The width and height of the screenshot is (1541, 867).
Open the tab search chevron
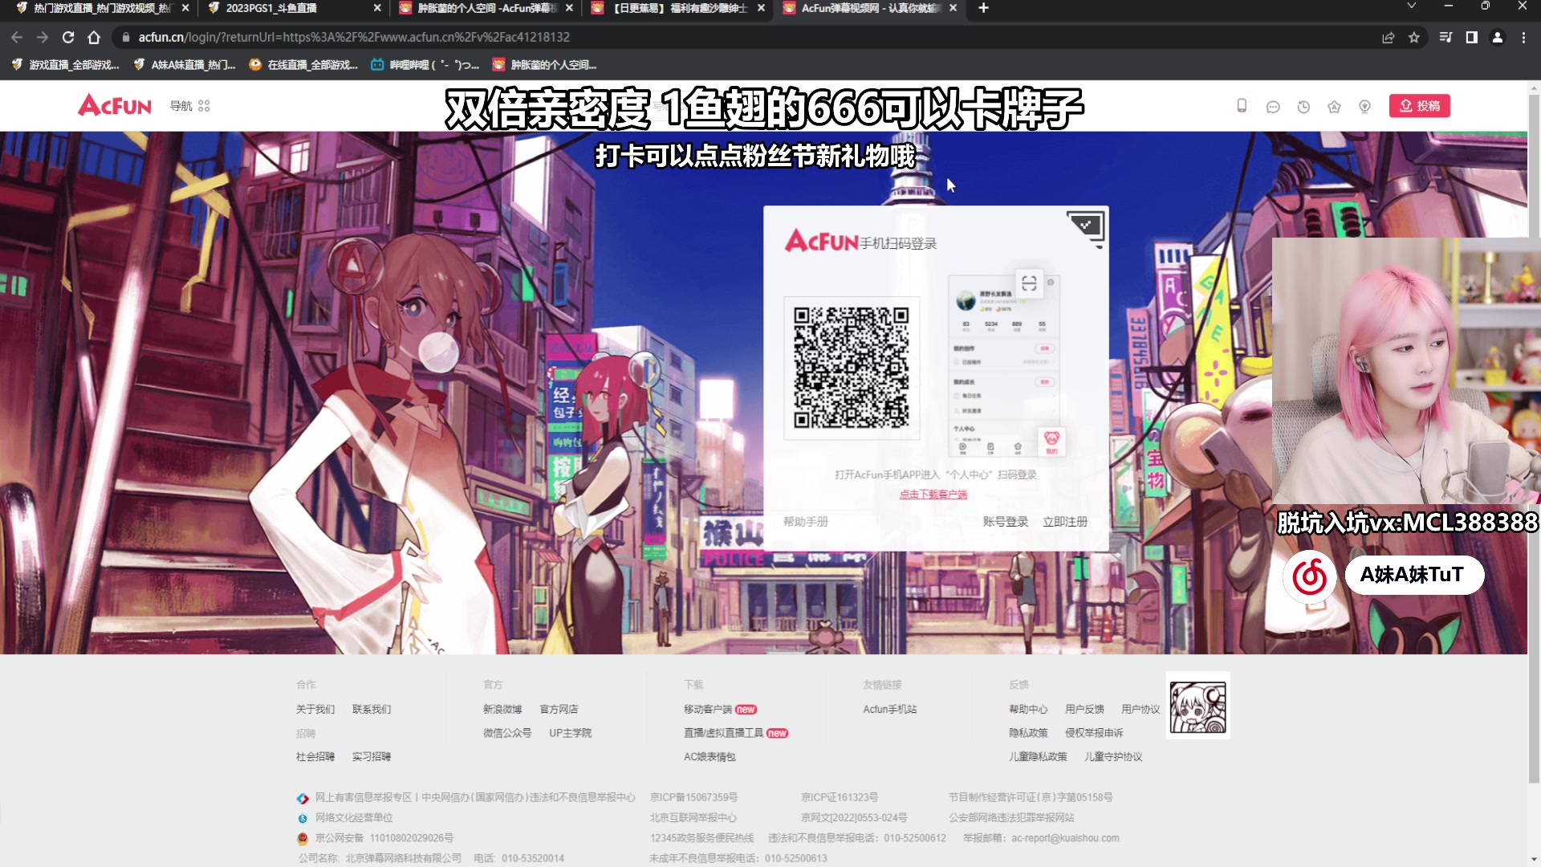[1412, 6]
